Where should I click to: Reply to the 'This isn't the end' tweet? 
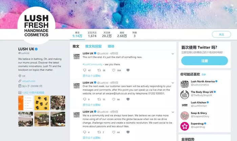point(85,70)
